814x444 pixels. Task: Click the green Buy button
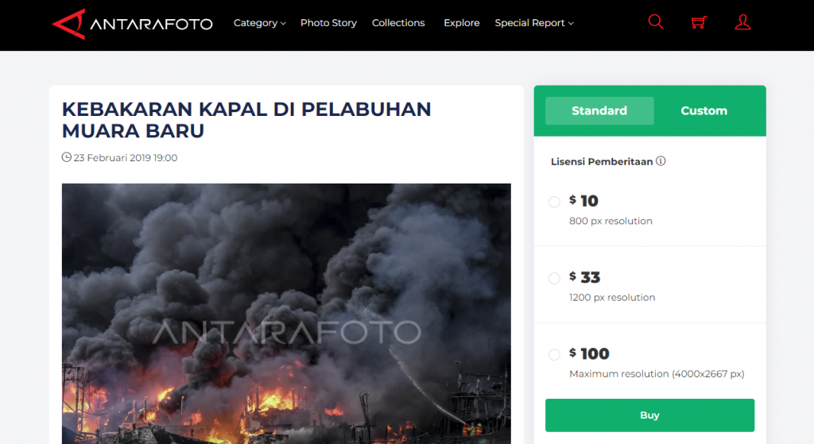point(649,415)
